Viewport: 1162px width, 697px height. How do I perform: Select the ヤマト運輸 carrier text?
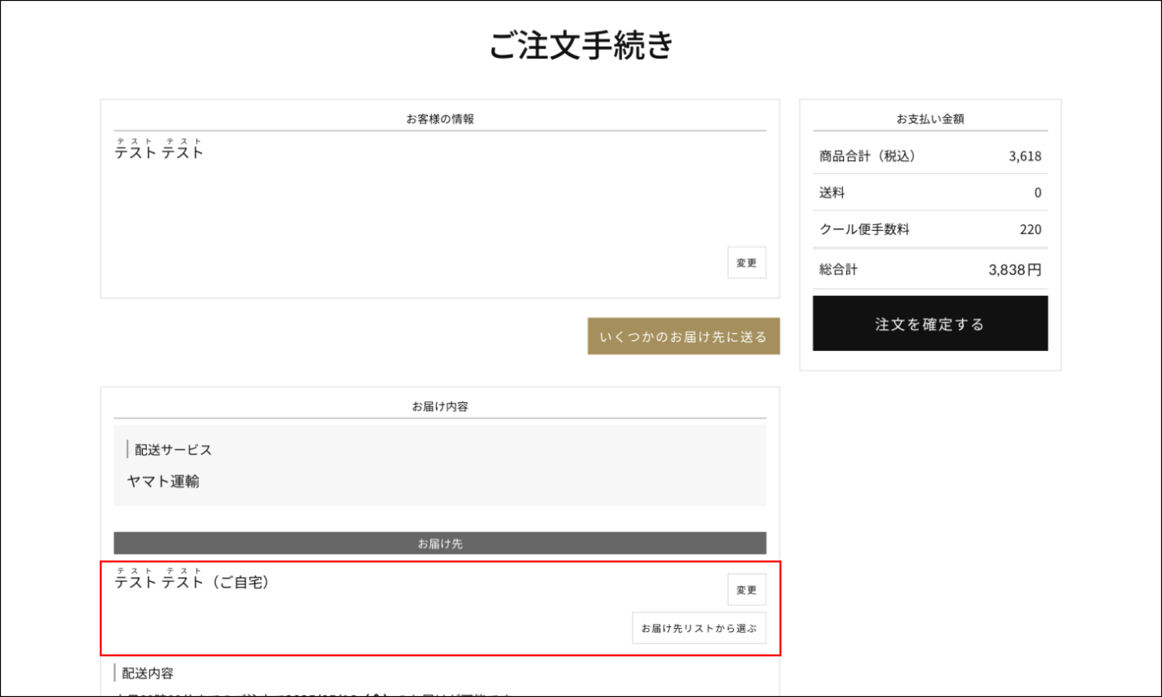pos(163,481)
